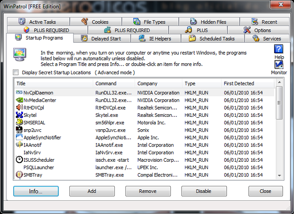Screen dimensions: 294x214
Task: Close the WinPatrol window
Action: click(281, 4)
